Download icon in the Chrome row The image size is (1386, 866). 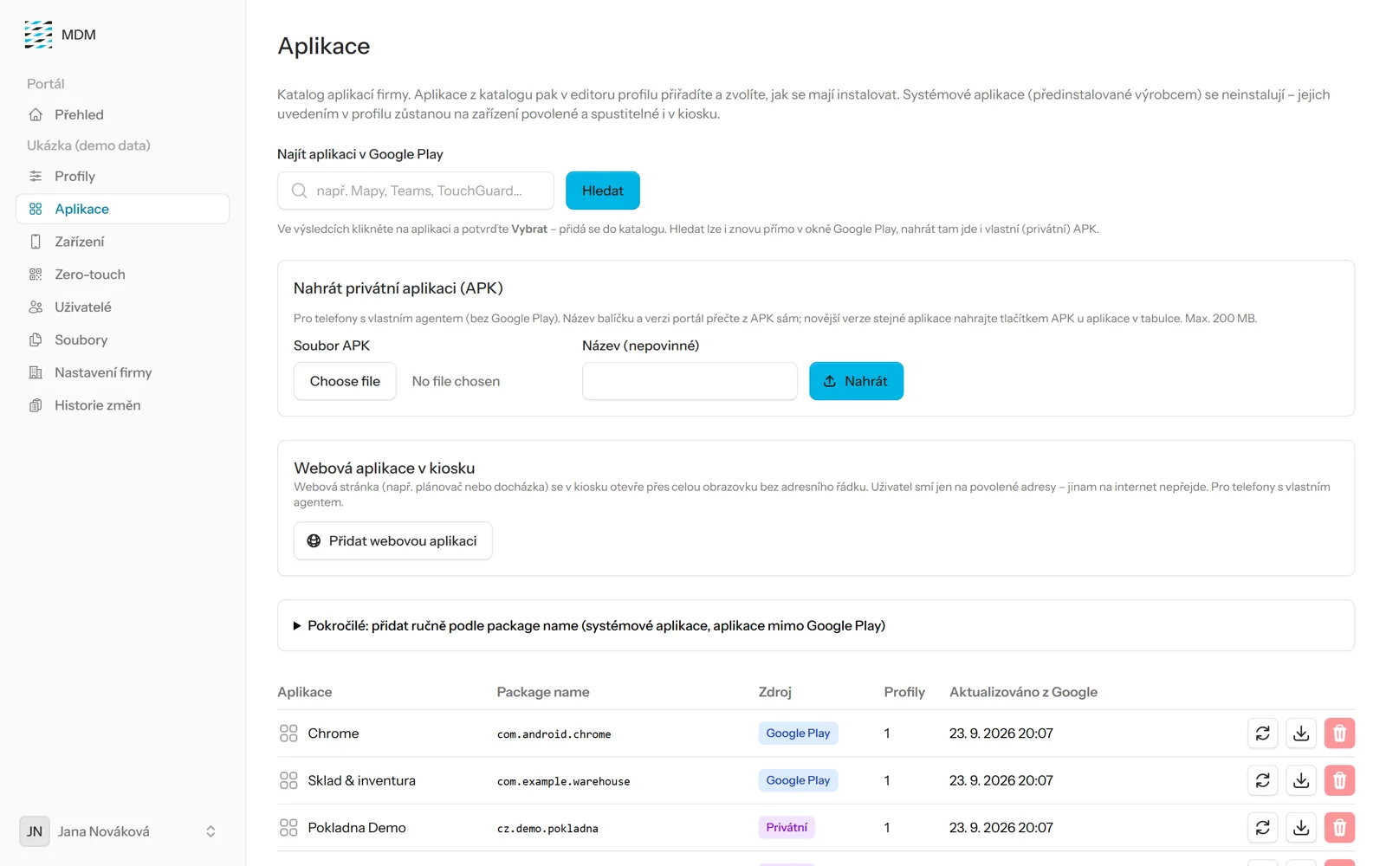tap(1301, 734)
